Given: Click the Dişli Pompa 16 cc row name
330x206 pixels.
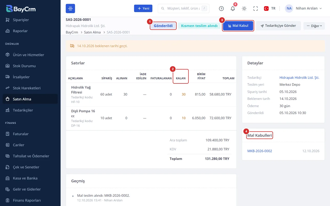Looking at the screenshot, I should tap(83, 114).
